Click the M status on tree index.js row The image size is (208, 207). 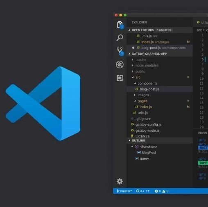point(188,107)
